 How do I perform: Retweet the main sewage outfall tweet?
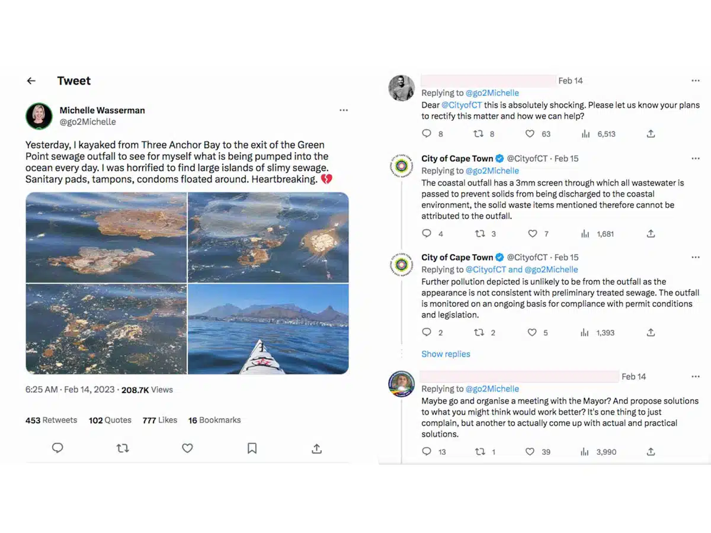click(123, 448)
